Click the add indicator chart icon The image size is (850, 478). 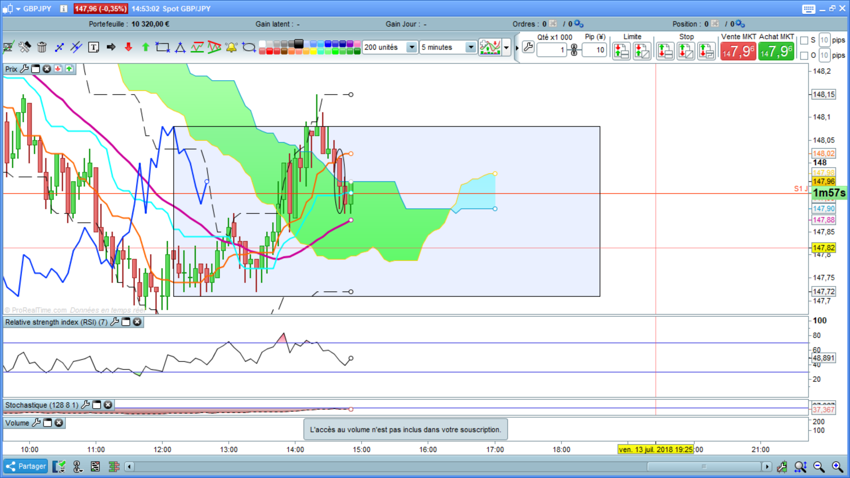490,47
